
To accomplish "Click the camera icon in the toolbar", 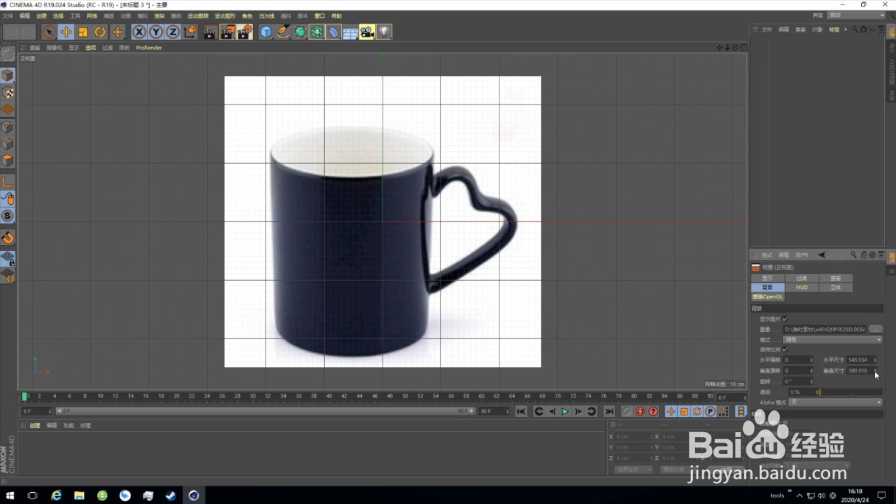I will [367, 32].
